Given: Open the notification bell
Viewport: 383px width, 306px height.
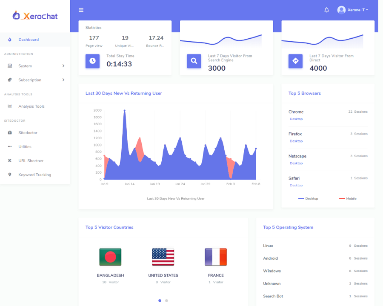Looking at the screenshot, I should coord(326,10).
